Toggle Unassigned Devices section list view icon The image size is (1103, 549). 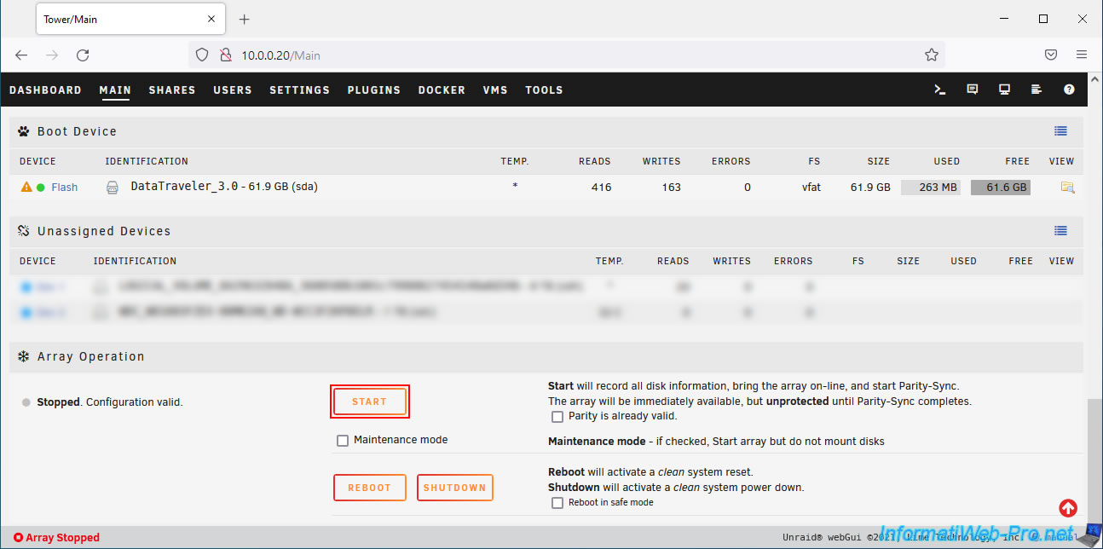coord(1060,231)
